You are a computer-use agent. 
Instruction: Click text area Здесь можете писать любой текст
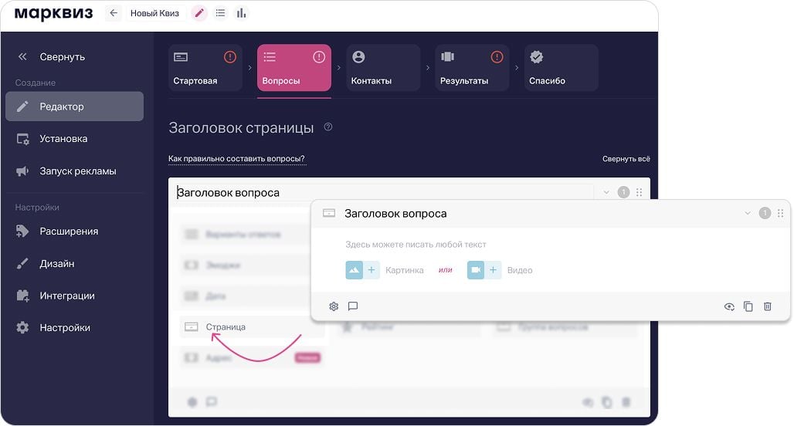click(416, 245)
